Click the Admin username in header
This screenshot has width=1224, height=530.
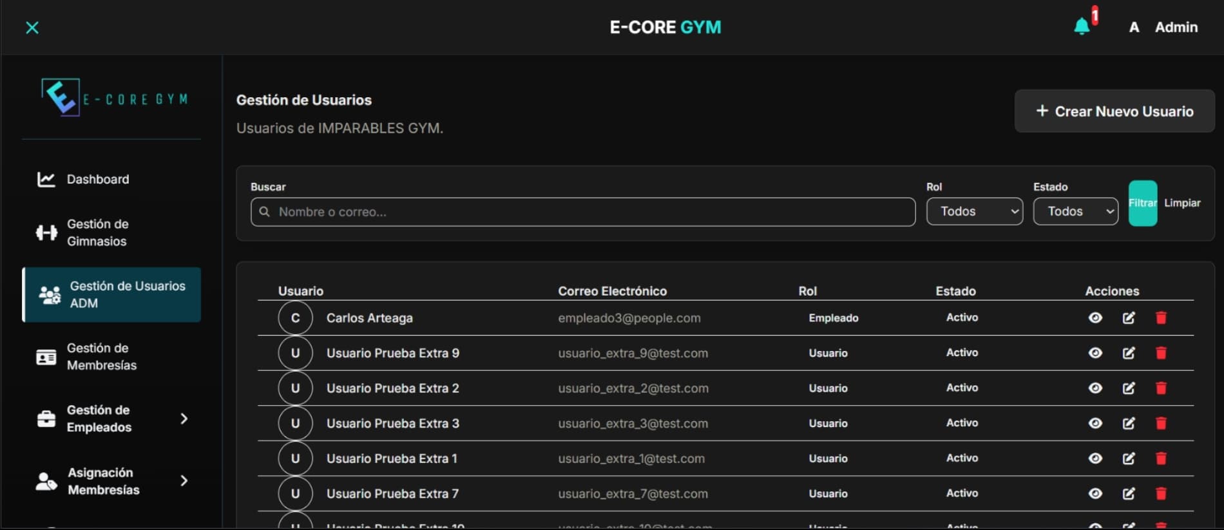tap(1176, 27)
